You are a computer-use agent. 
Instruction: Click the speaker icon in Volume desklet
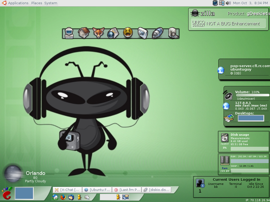pyautogui.click(x=228, y=95)
